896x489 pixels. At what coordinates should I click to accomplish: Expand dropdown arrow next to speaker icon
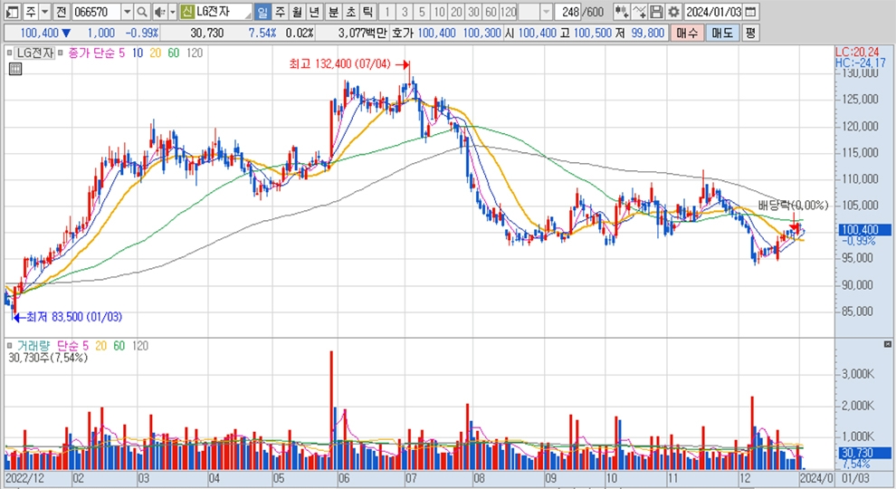click(172, 12)
